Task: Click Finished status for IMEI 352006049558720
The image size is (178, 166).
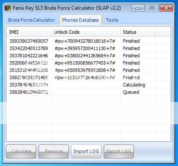Action: (x=131, y=63)
